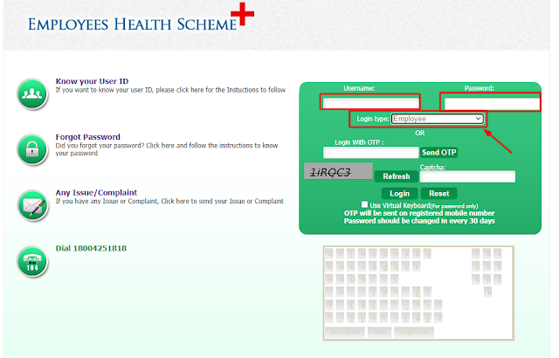Click the Employees Health Scheme logo
The height and width of the screenshot is (358, 559).
tap(141, 17)
